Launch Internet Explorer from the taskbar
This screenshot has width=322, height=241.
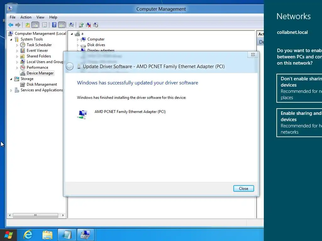click(x=28, y=235)
